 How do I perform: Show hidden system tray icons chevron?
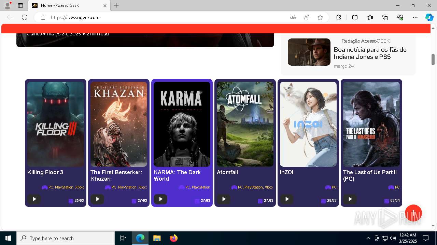(368, 238)
